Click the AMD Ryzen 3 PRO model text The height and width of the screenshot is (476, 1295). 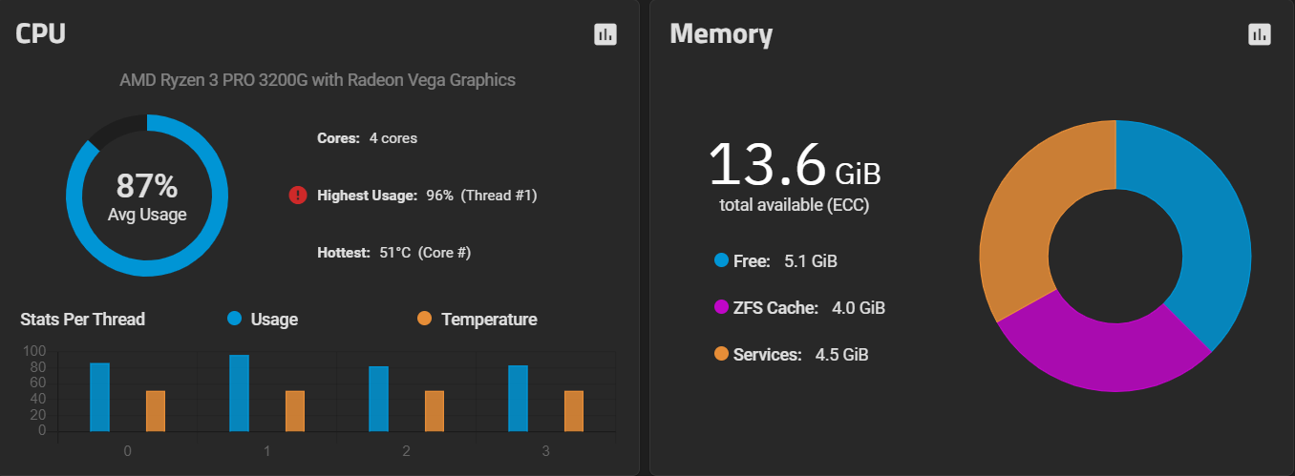317,80
